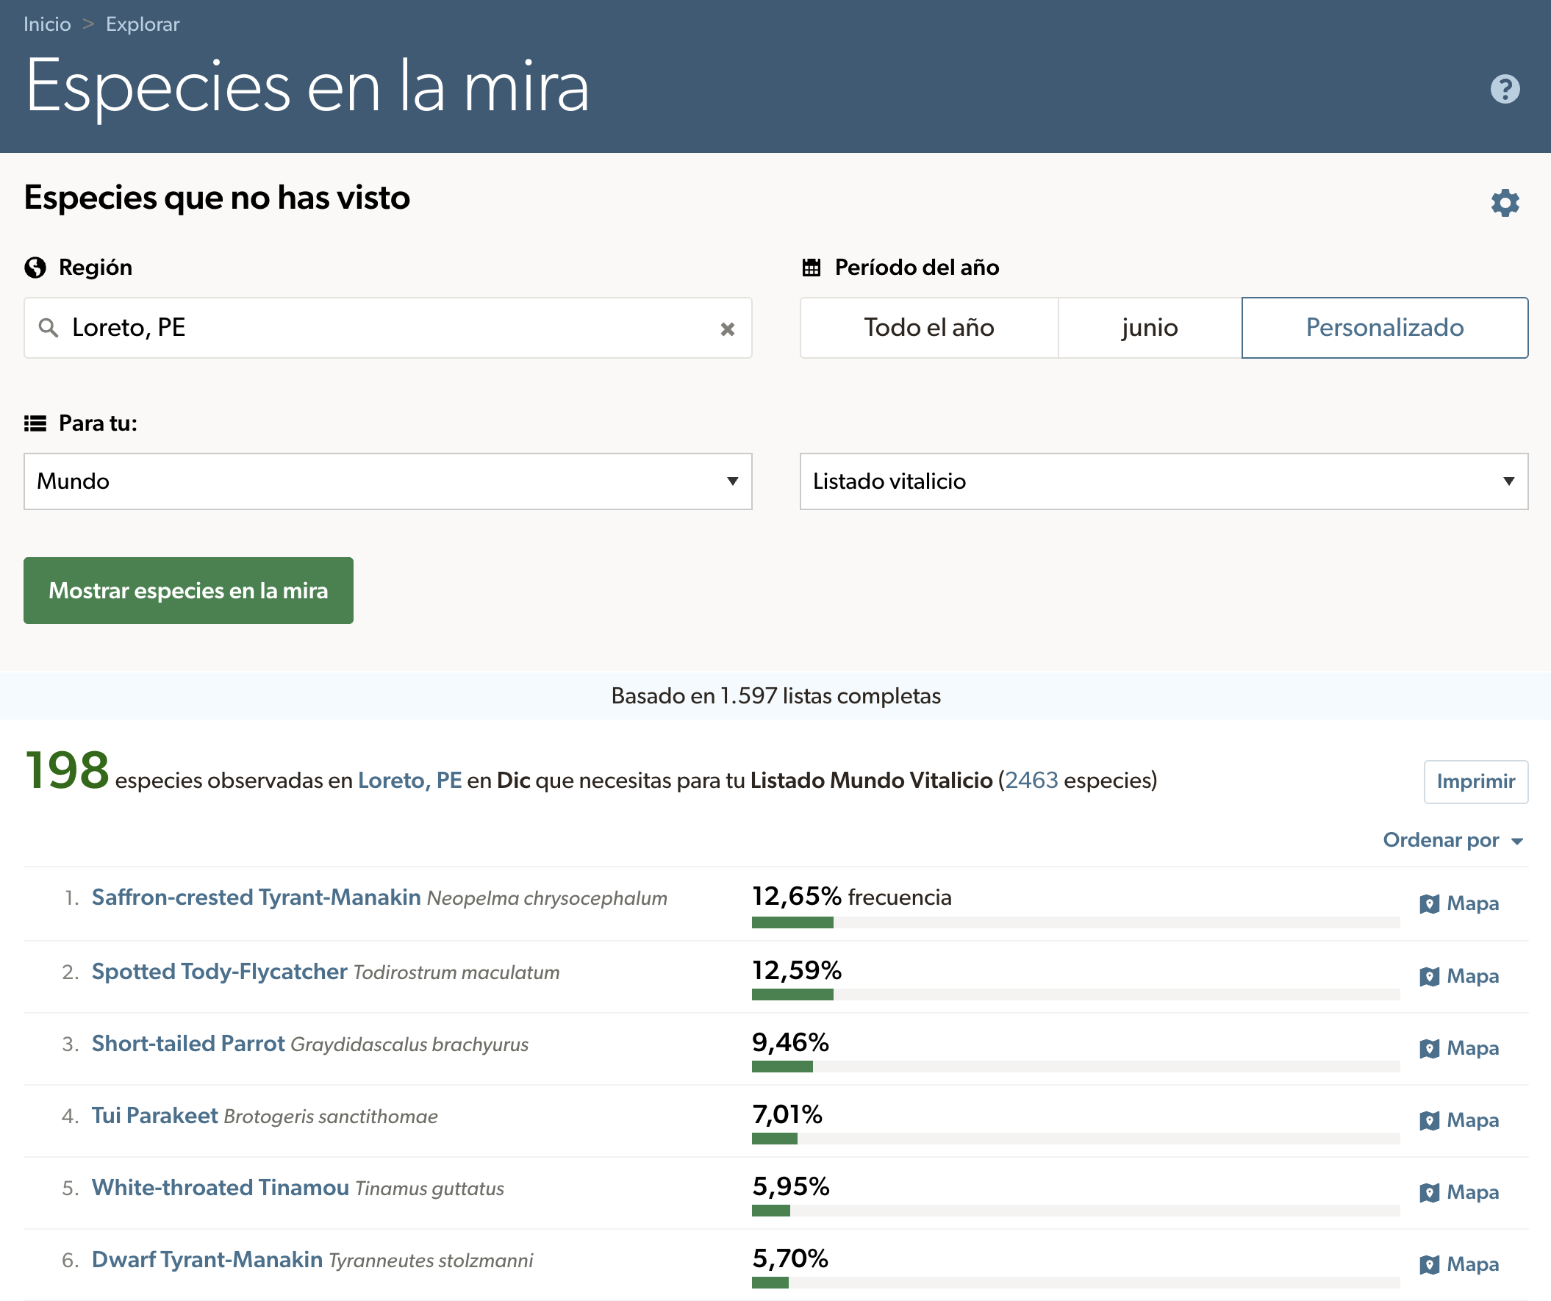Click the search magnifier in region field
Image resolution: width=1551 pixels, height=1301 pixels.
coord(49,328)
